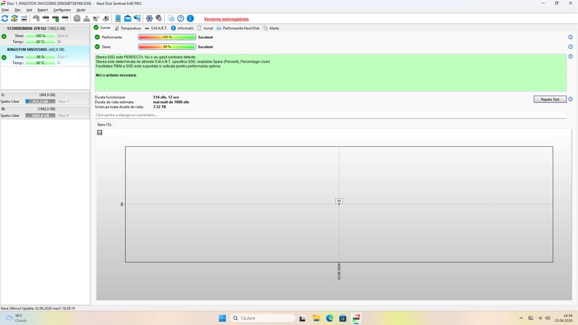The image size is (578, 325).
Task: Open the Raport menu
Action: click(42, 10)
